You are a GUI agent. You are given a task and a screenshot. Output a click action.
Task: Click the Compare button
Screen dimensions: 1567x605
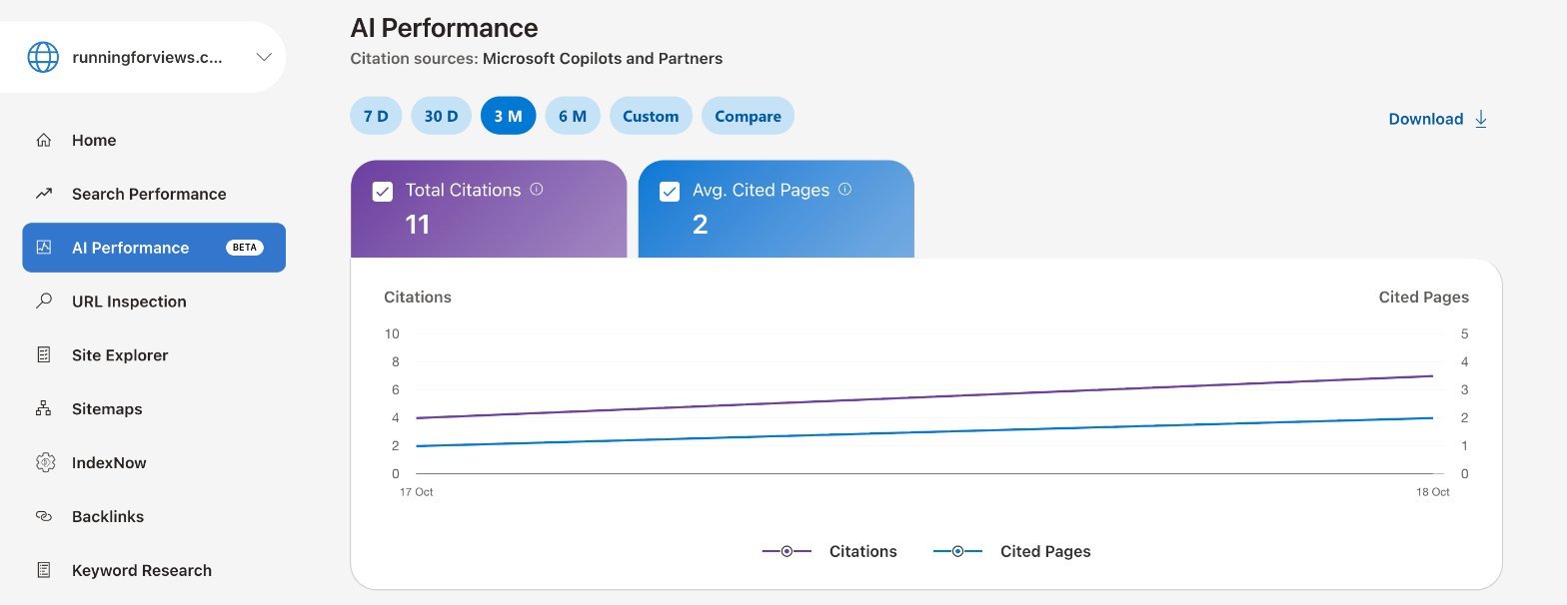[748, 116]
